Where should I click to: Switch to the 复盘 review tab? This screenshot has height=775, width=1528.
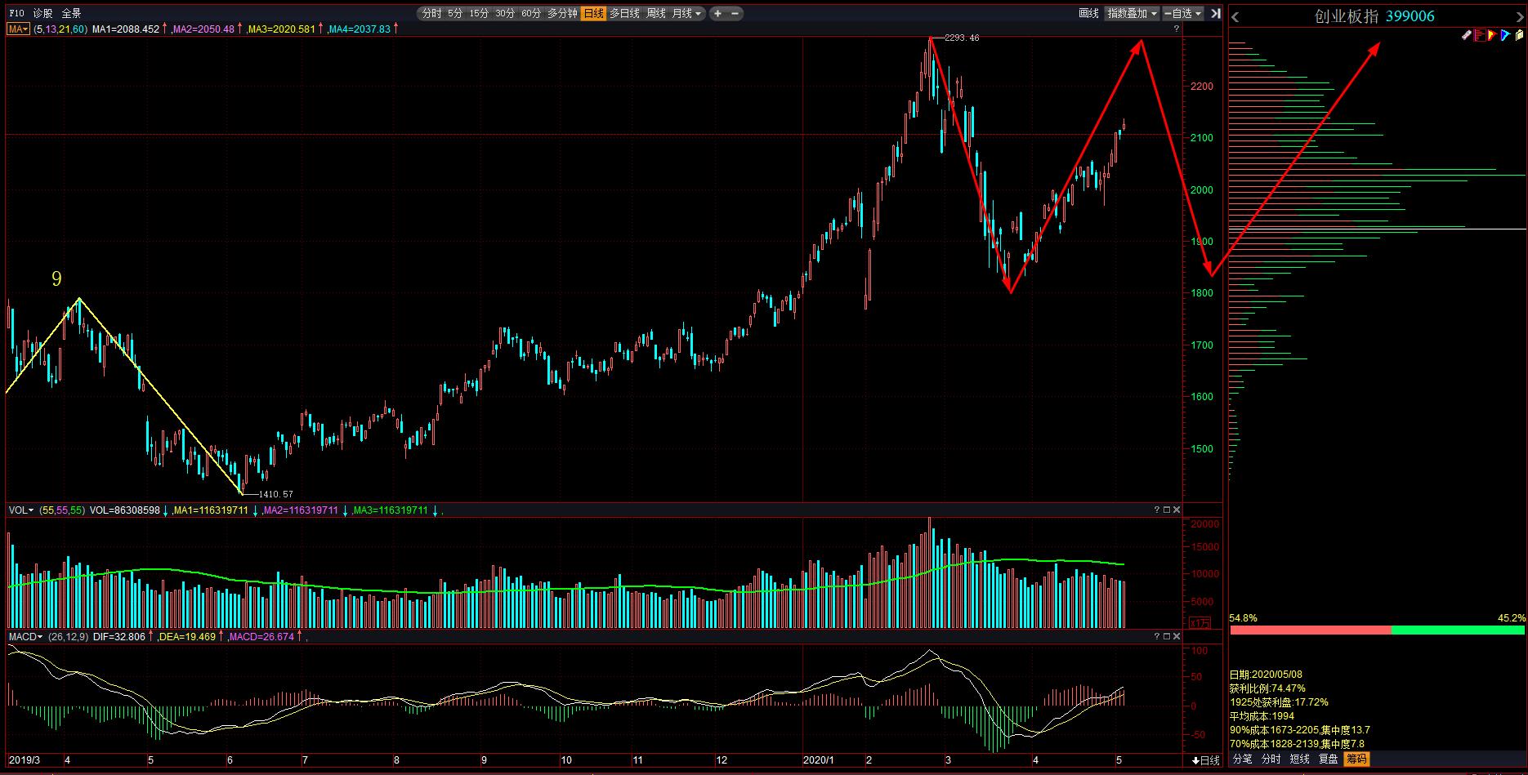tap(1328, 759)
